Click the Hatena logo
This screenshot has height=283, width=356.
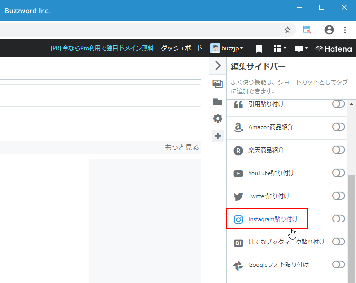tap(334, 49)
